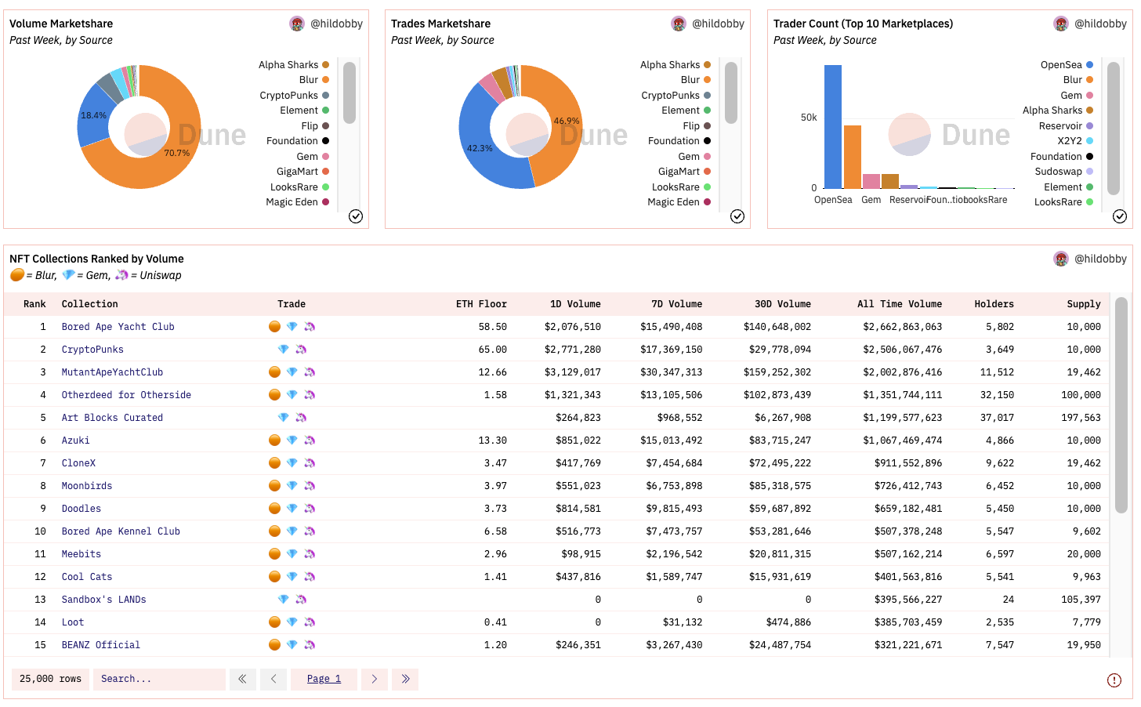
Task: Click the Gem diamond icon beside CryptoPunks
Action: pyautogui.click(x=284, y=350)
